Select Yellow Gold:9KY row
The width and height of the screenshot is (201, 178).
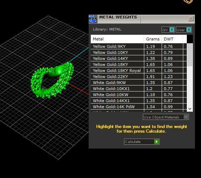(139, 46)
